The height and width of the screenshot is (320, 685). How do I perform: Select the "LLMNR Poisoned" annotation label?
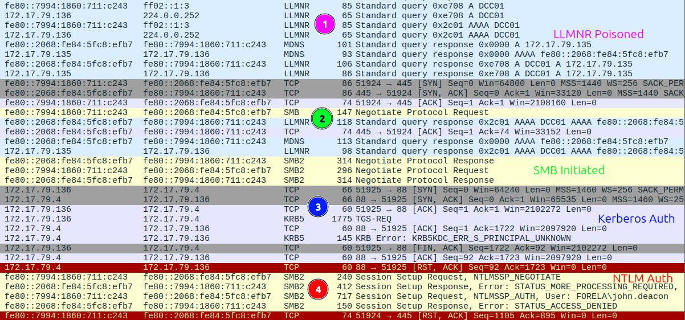pyautogui.click(x=598, y=34)
